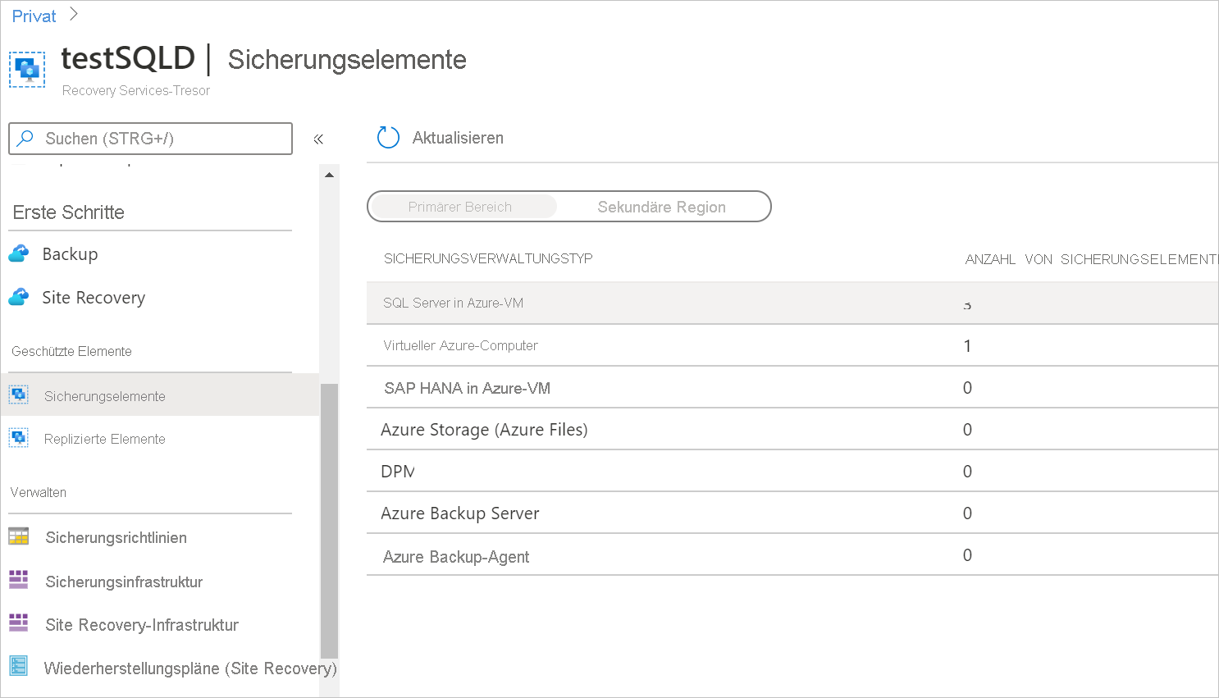Open Sicherungsrichtlinien via its grid icon
This screenshot has height=698, width=1219.
click(19, 537)
